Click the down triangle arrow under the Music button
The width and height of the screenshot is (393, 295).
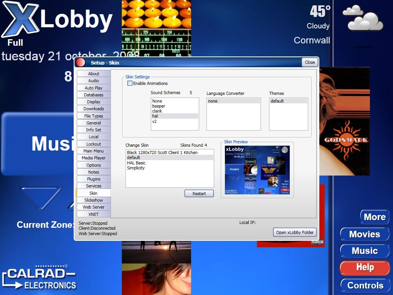coord(41,198)
